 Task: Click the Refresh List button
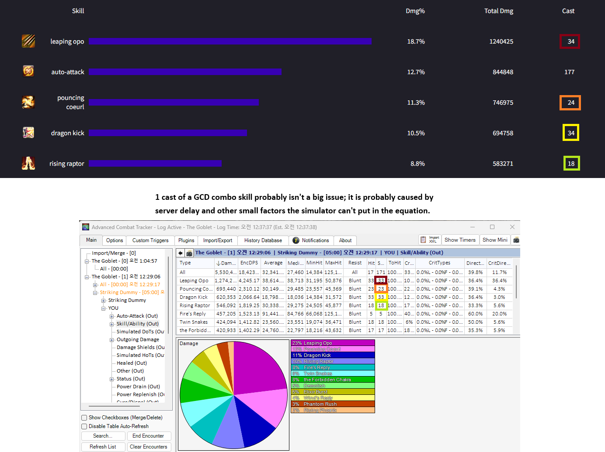click(x=103, y=447)
